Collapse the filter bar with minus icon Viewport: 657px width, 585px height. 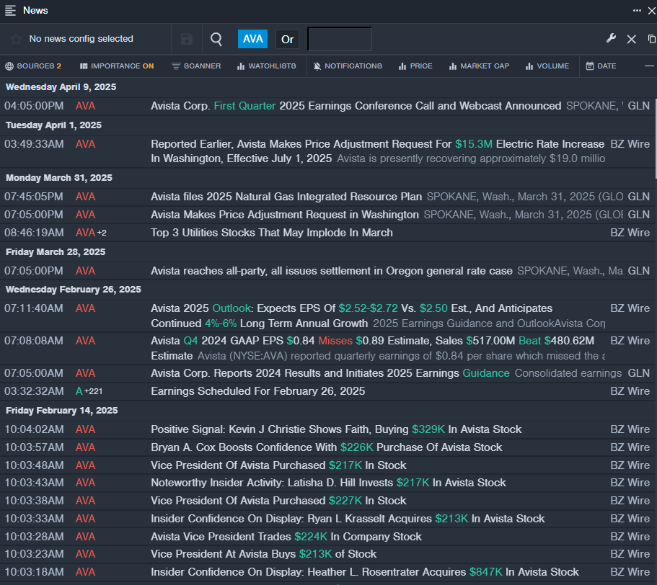[649, 66]
